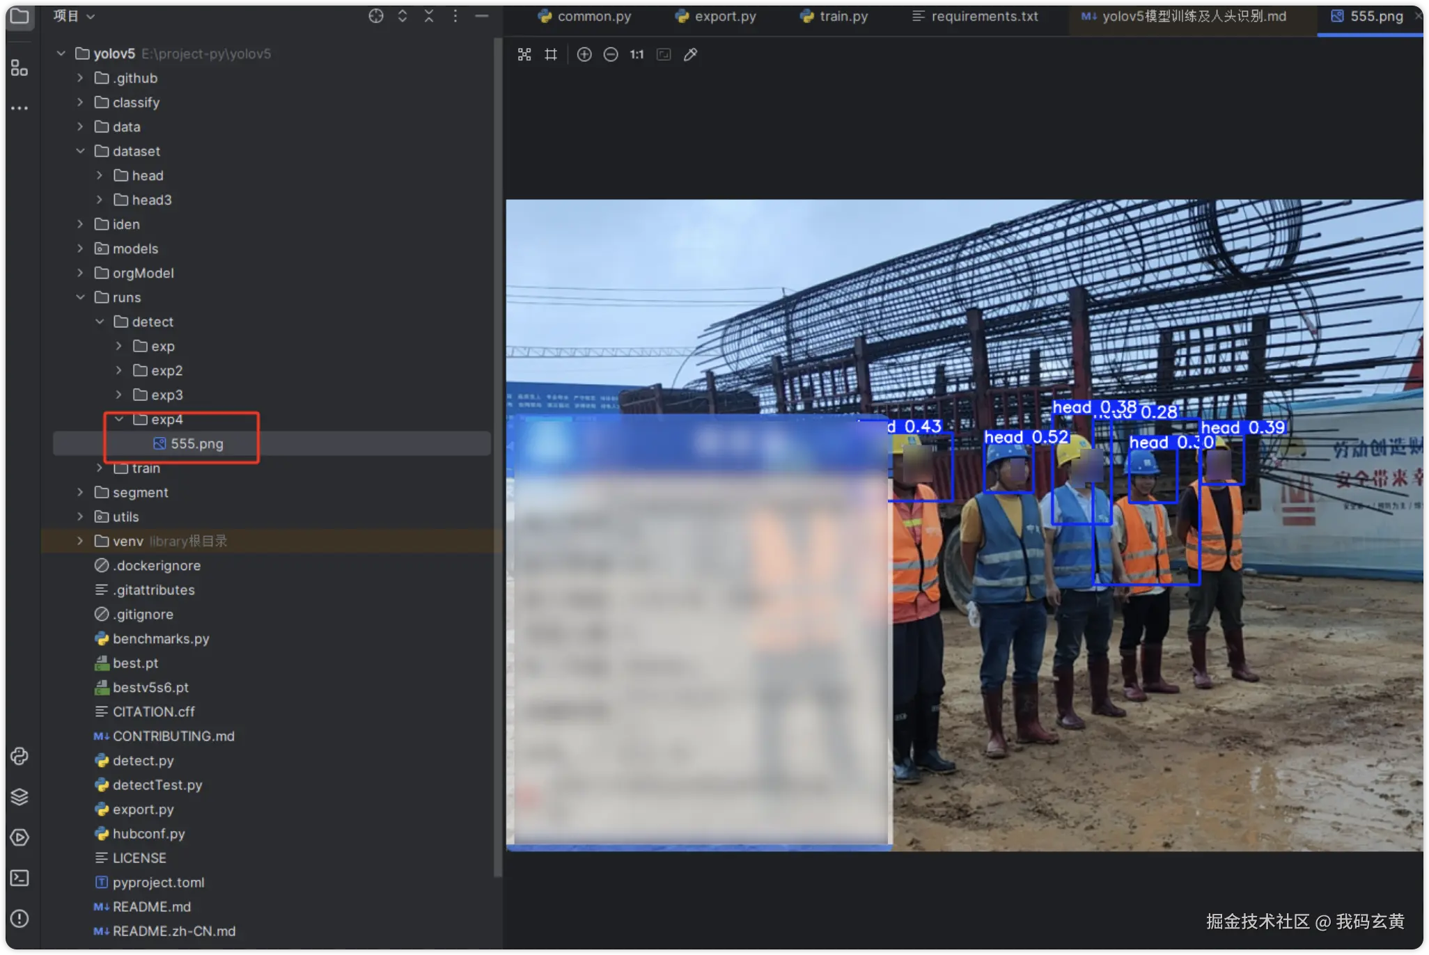Toggle the grid display in image viewer

click(551, 54)
